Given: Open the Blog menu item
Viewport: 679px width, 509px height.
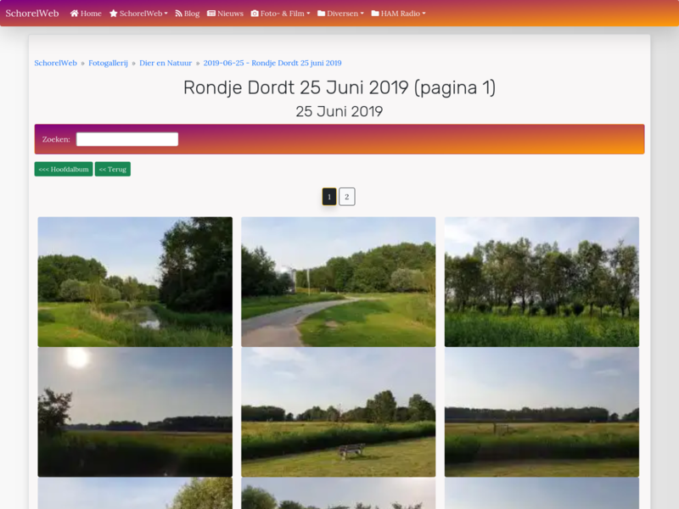Looking at the screenshot, I should [x=188, y=14].
